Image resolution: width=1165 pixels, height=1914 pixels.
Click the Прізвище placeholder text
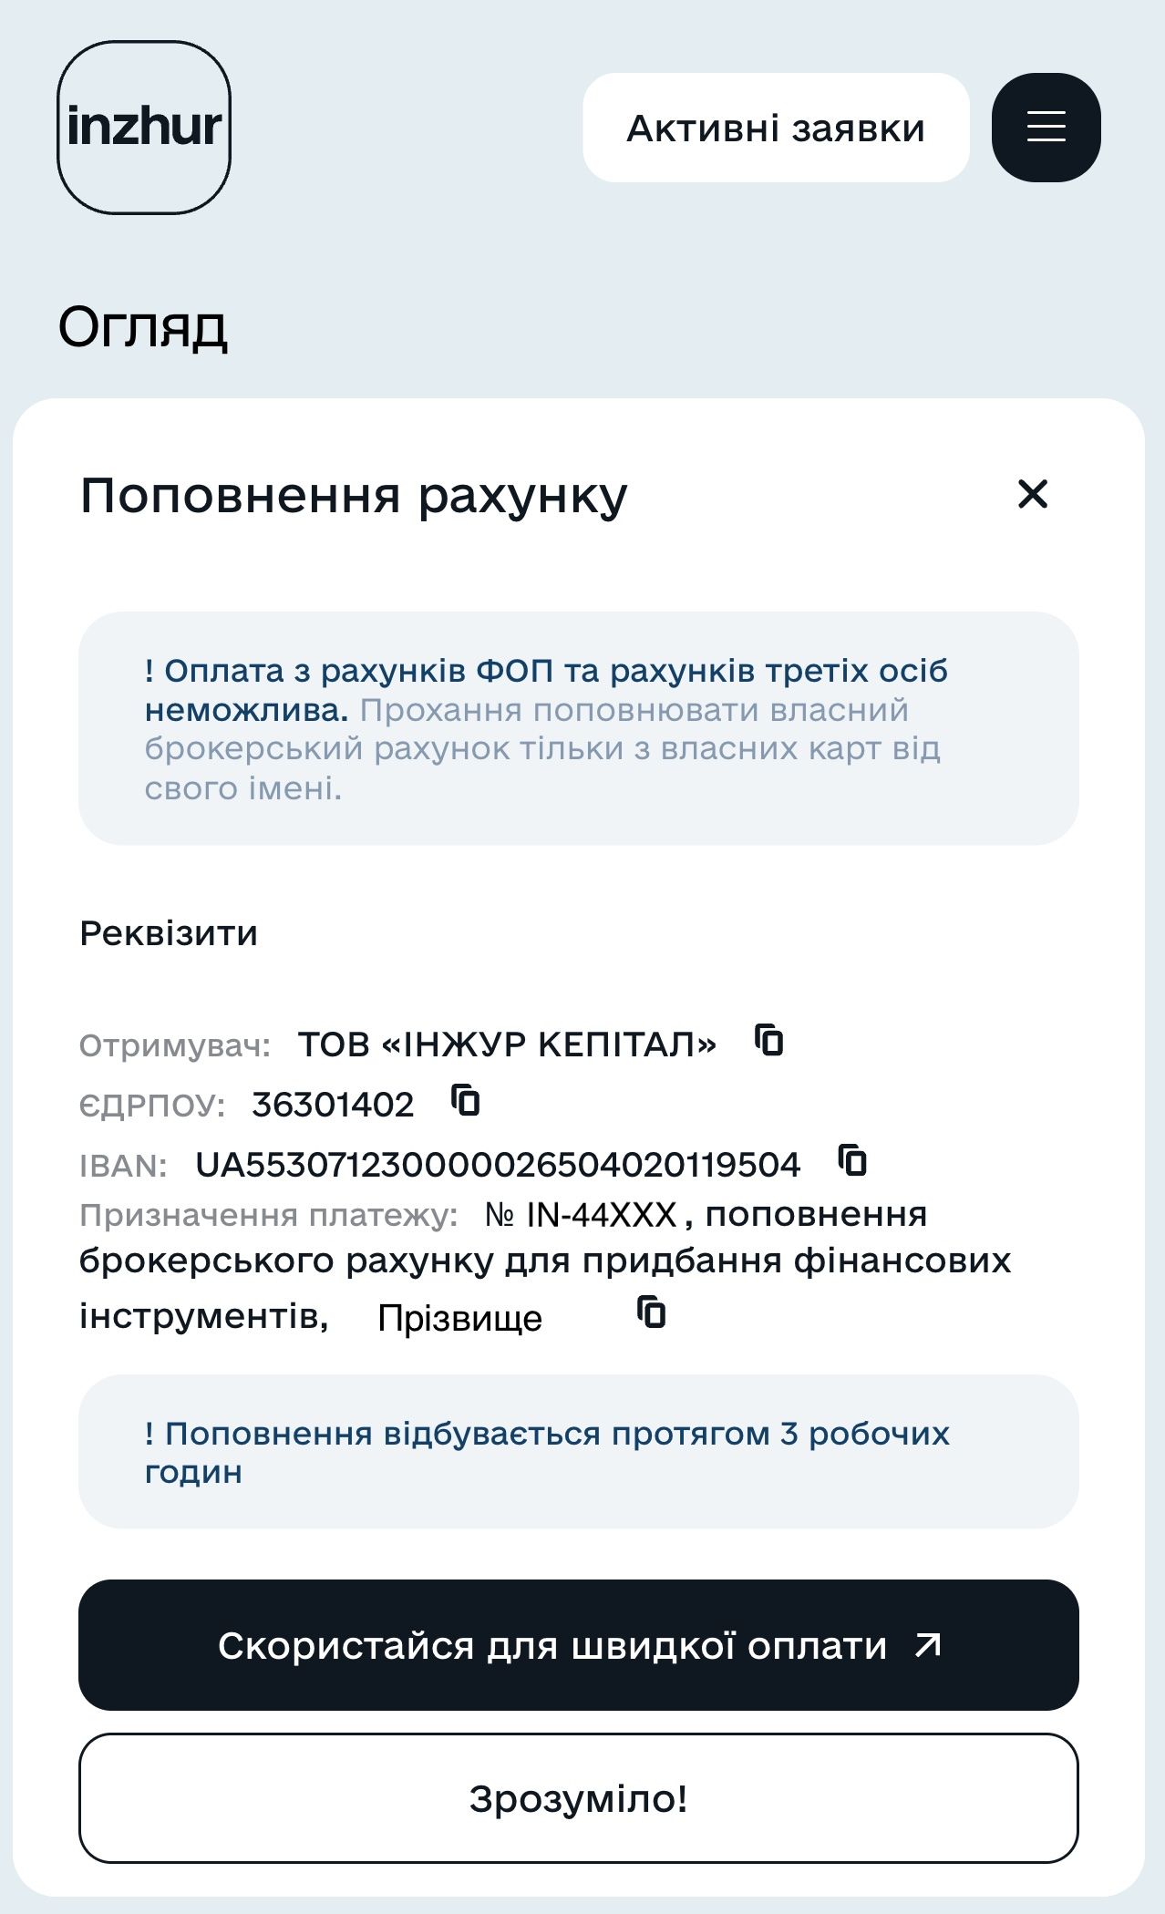(458, 1315)
